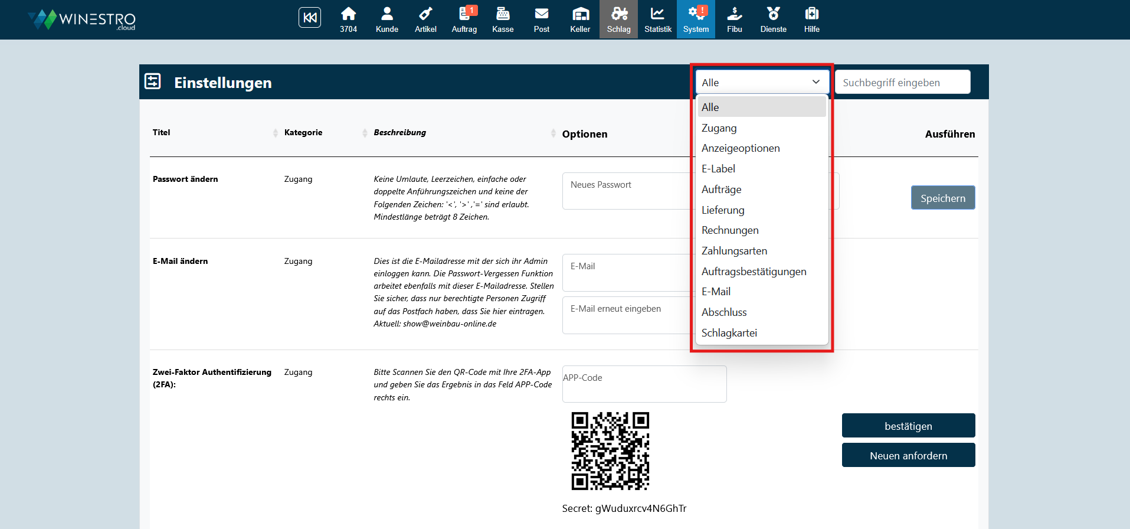Screen dimensions: 1130x529
Task: Open the Artikel bottle icon
Action: pyautogui.click(x=425, y=19)
